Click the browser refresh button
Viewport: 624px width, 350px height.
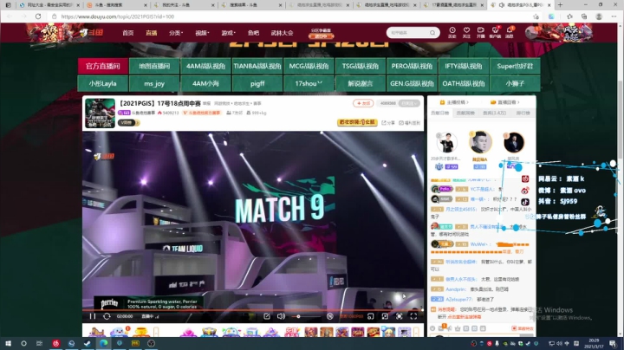coord(38,16)
